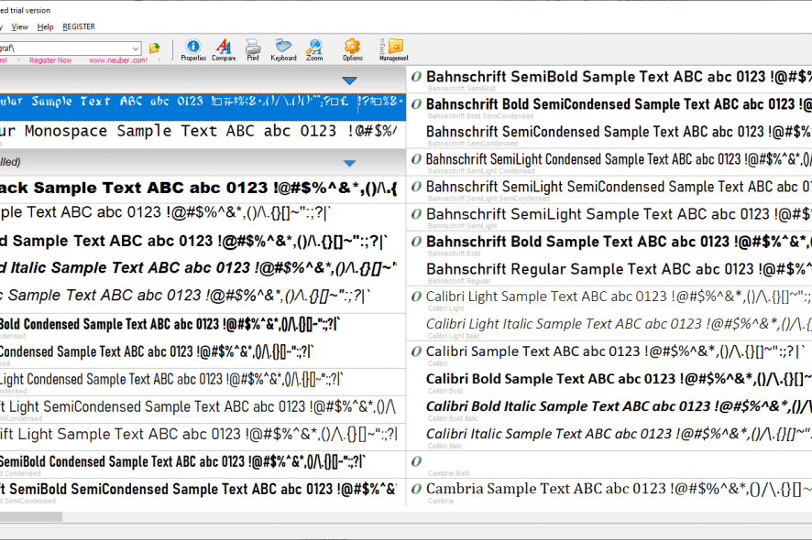Click inside the folder path input field
The image size is (812, 540).
[x=65, y=49]
